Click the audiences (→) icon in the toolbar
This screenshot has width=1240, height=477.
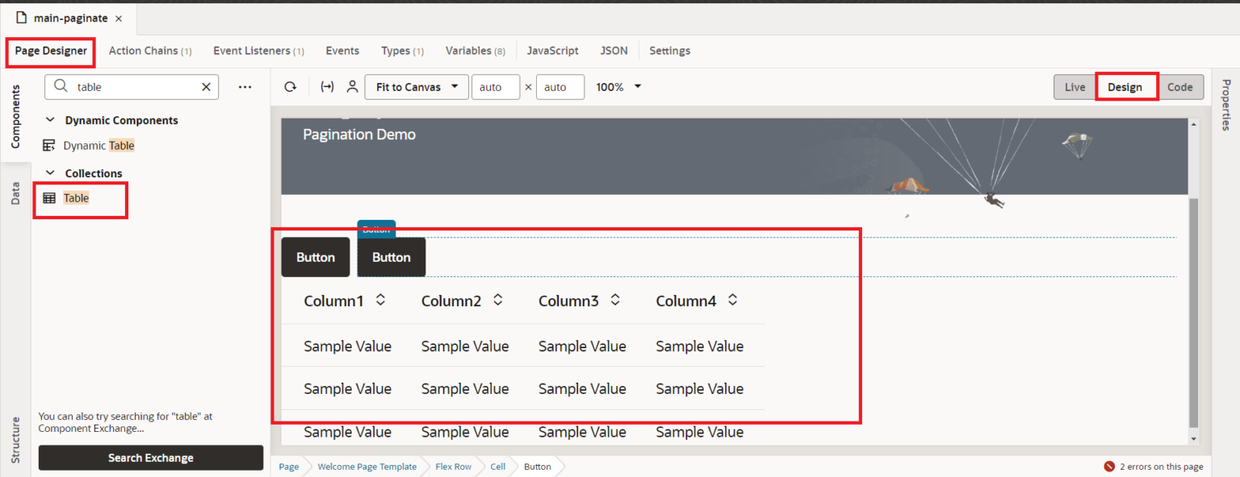327,86
